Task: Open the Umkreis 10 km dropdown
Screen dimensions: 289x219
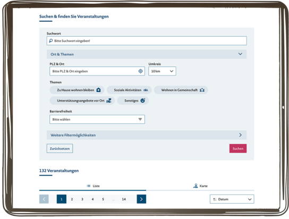Action: 162,71
